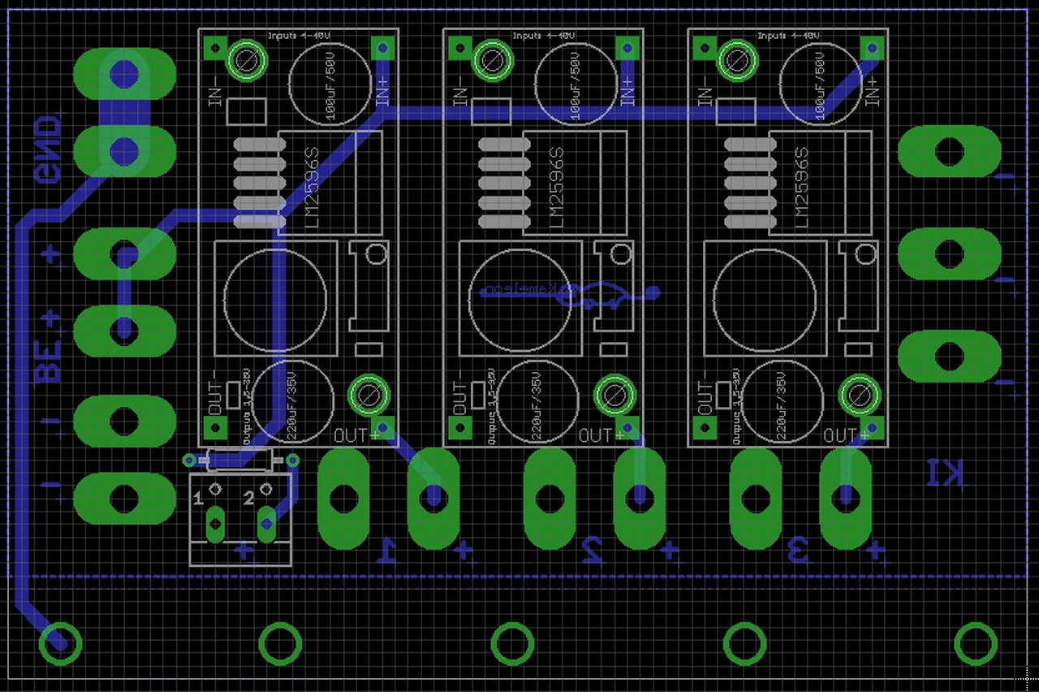Select the fifth oval pad in the left column
Screen dimensions: 1039x692
124,422
